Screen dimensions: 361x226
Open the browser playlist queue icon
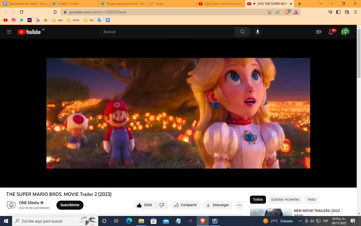click(x=330, y=12)
